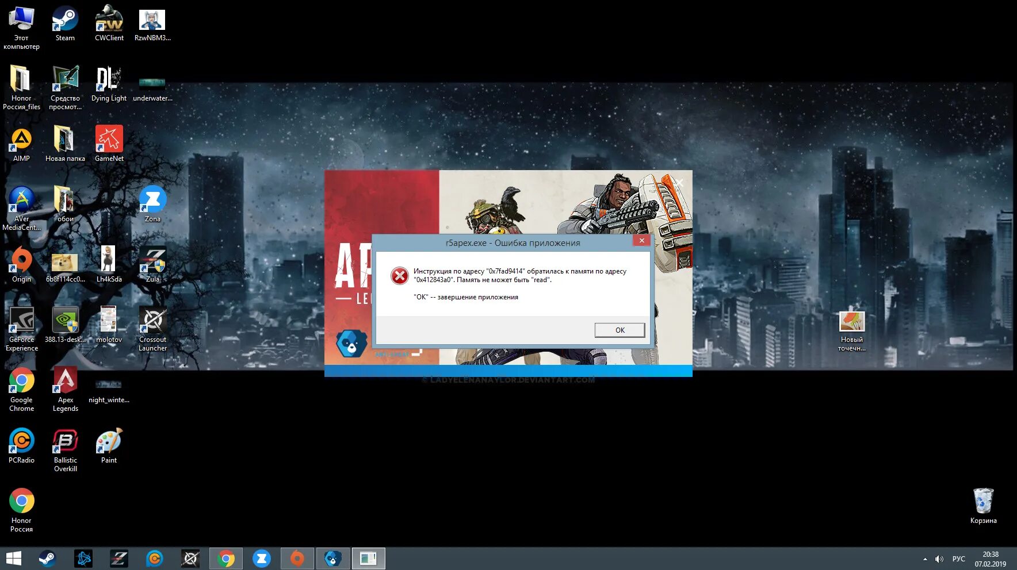Select the Корзина recycle bin

983,506
